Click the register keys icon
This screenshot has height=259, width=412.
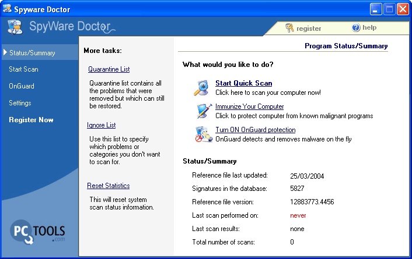coord(289,28)
